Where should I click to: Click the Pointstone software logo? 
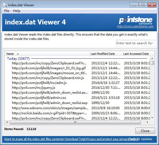click(x=136, y=20)
